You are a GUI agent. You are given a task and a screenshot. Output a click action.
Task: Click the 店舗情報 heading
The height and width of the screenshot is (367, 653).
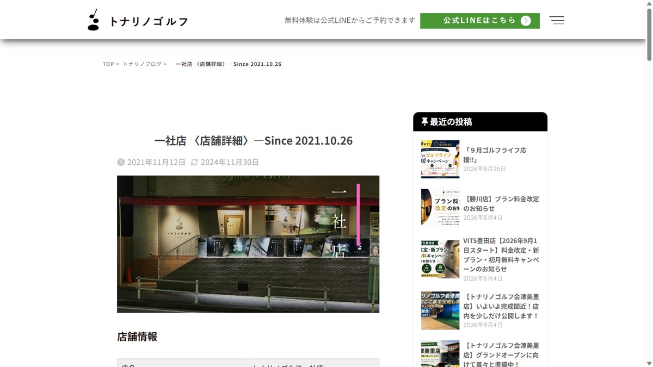tap(137, 337)
